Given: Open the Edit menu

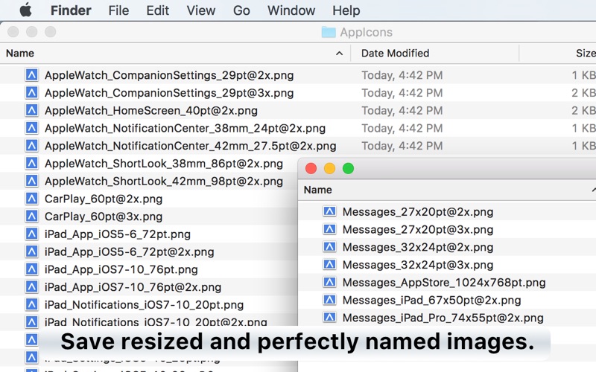Looking at the screenshot, I should point(158,10).
